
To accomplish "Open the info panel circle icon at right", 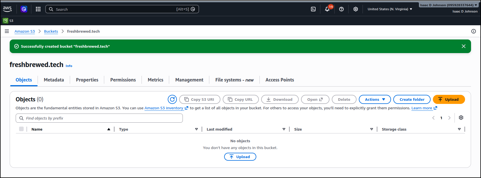I will 474,31.
